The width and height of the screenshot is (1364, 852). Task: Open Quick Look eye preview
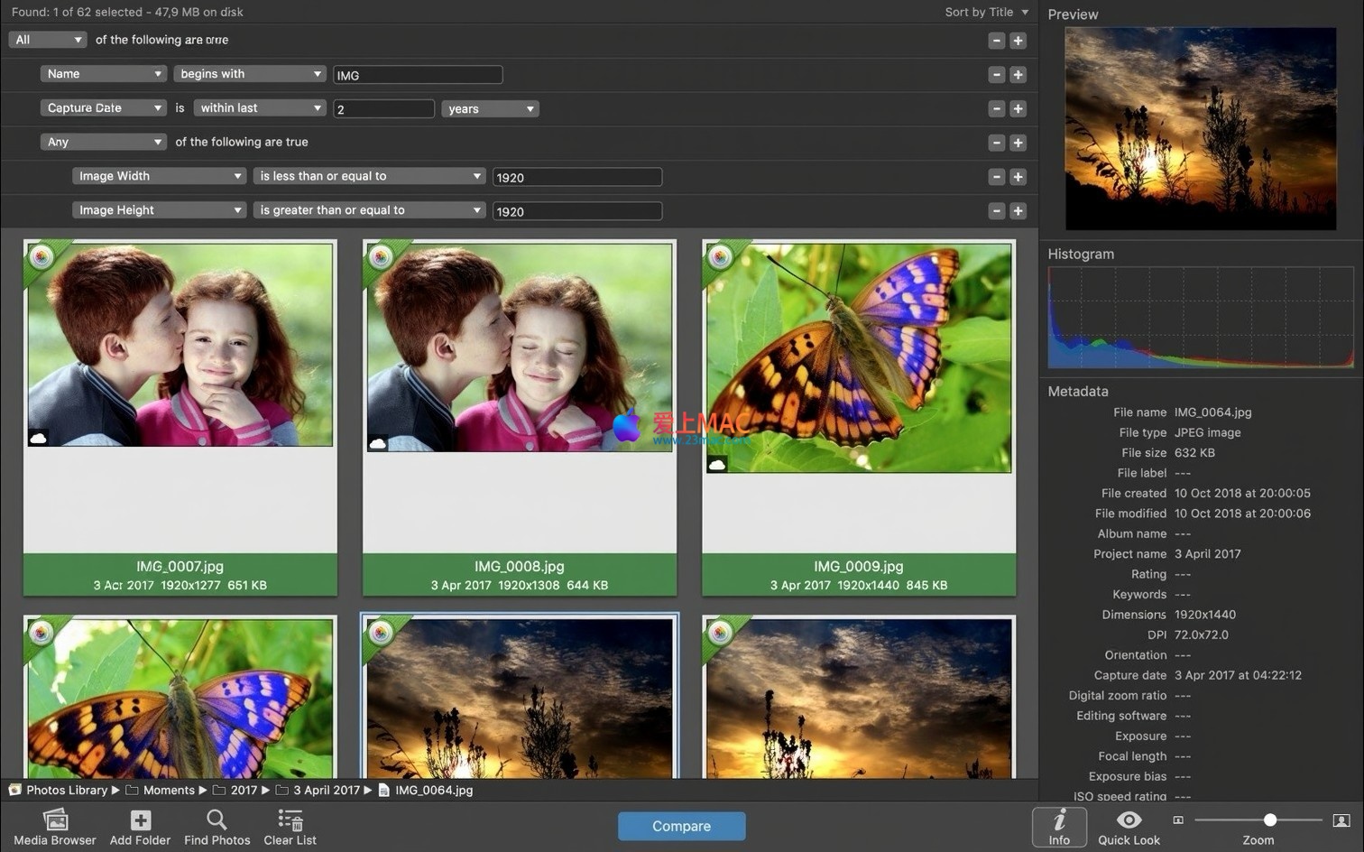click(1129, 820)
